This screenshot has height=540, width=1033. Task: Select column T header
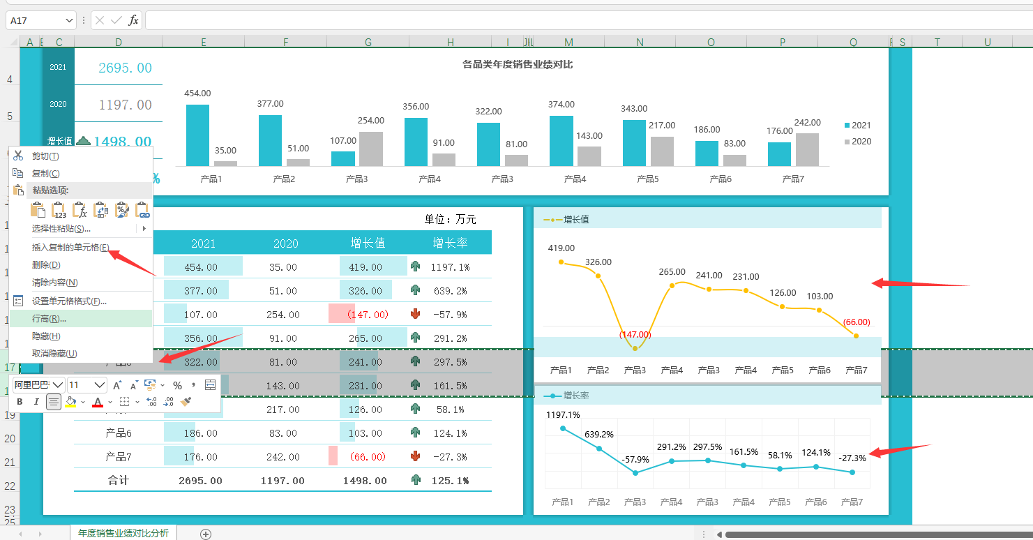(937, 43)
